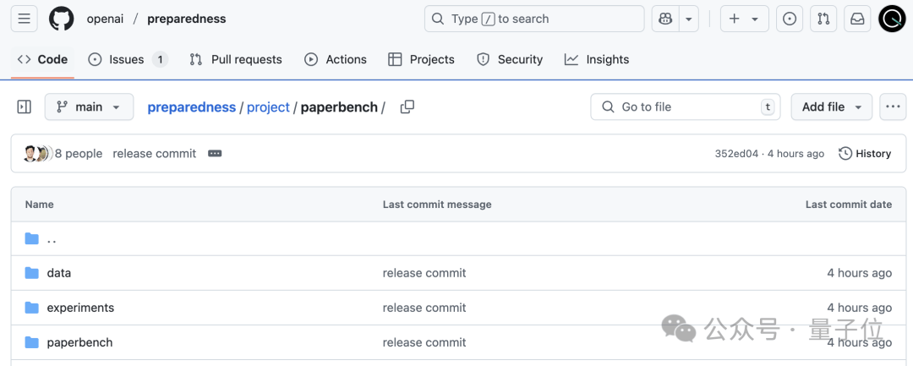
Task: Open the experiments folder
Action: point(80,308)
